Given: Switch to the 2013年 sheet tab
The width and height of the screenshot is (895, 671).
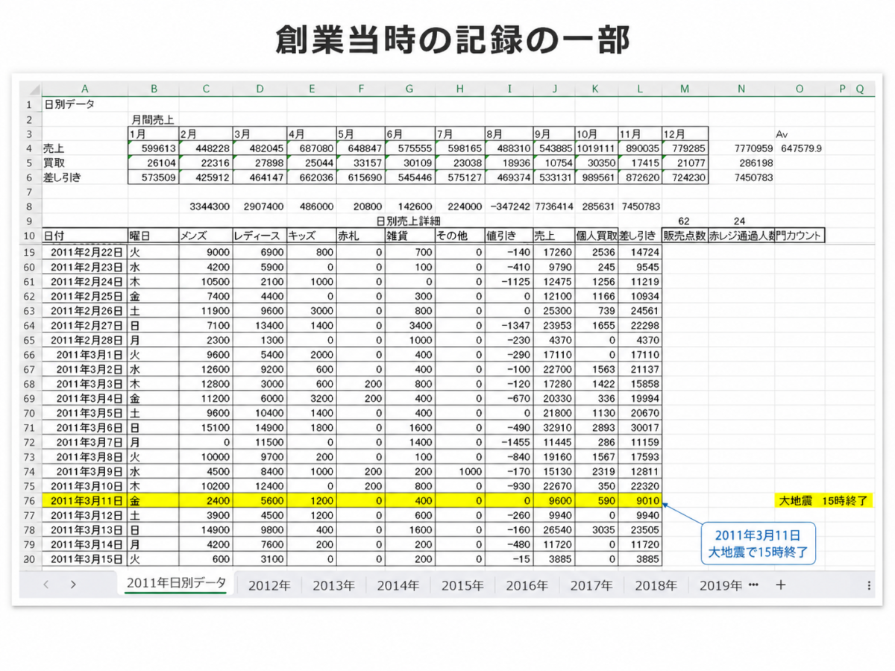Looking at the screenshot, I should pyautogui.click(x=333, y=585).
